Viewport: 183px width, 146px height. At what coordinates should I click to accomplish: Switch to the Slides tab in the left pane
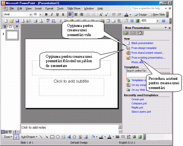[10, 26]
